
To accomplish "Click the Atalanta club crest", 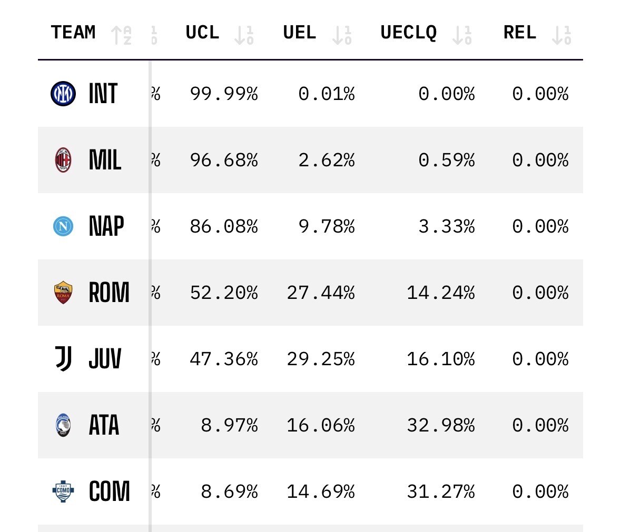I will tap(63, 425).
